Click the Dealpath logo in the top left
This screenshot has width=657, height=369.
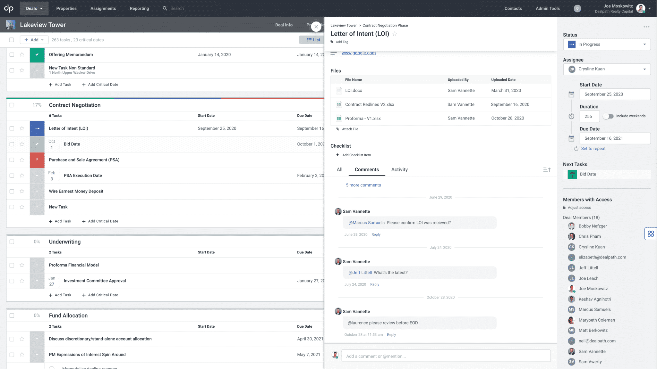coord(9,8)
